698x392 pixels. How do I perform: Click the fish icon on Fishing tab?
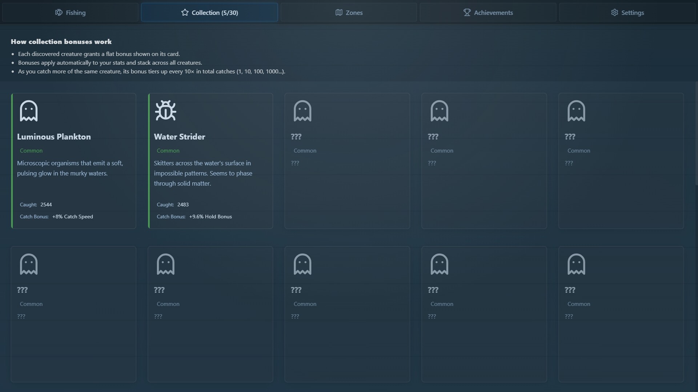pos(59,12)
